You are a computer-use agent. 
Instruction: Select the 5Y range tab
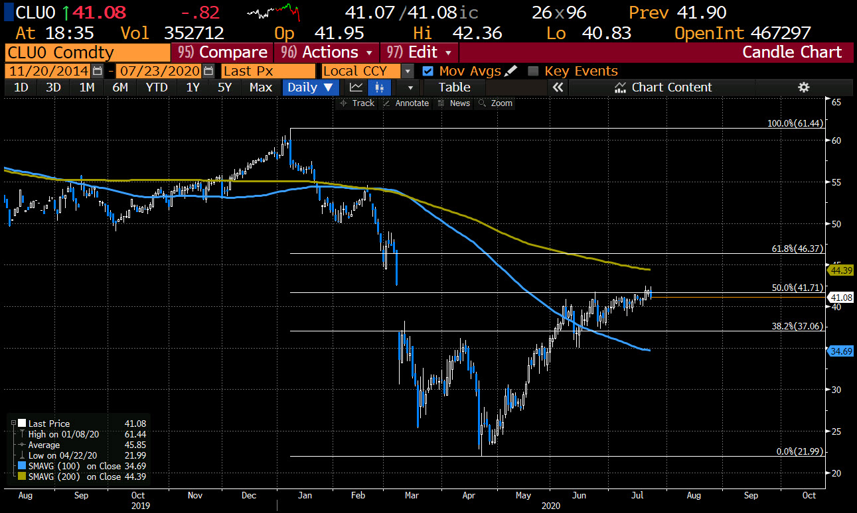225,87
